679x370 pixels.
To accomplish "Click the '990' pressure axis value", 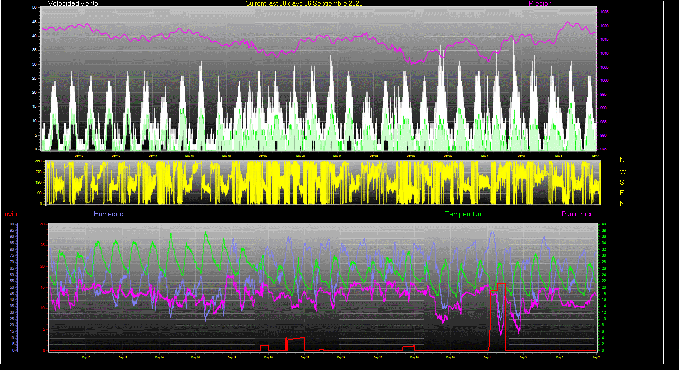I will coord(603,108).
